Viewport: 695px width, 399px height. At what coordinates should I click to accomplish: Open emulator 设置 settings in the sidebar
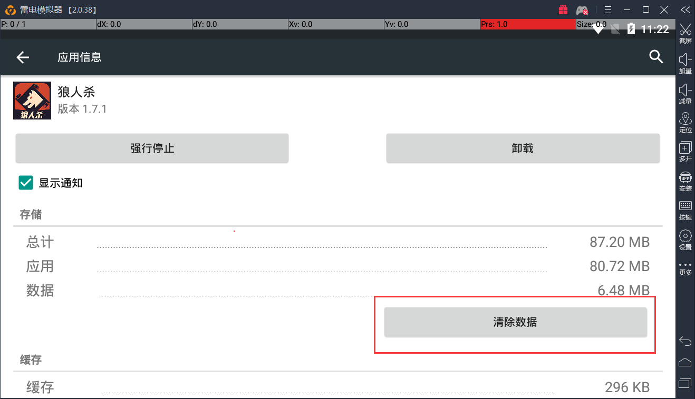(685, 238)
